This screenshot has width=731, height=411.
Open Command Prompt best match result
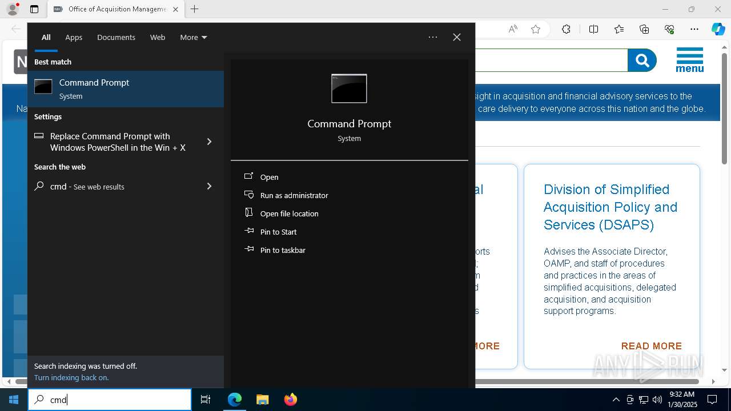[126, 89]
